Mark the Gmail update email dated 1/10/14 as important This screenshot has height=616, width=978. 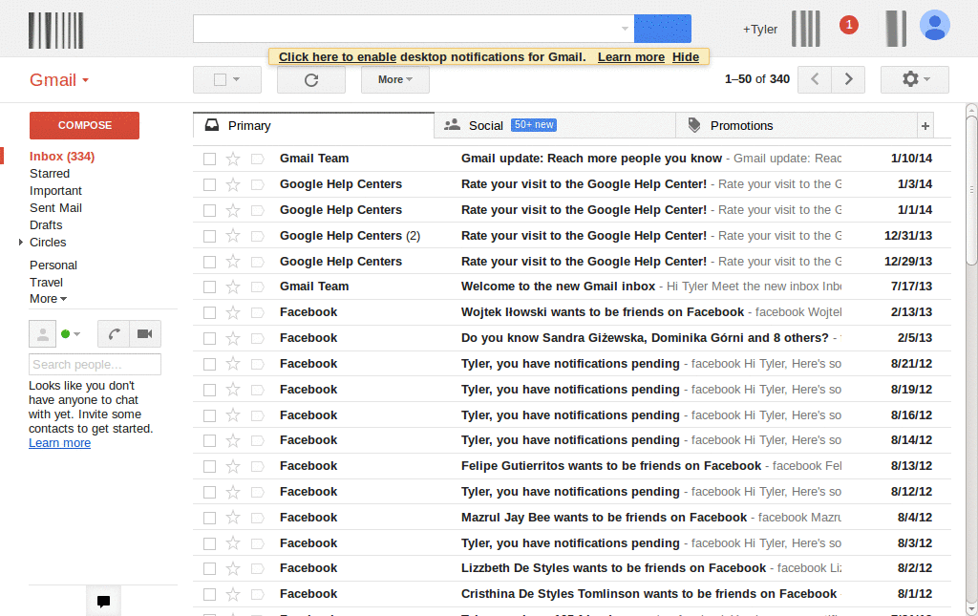pos(258,159)
